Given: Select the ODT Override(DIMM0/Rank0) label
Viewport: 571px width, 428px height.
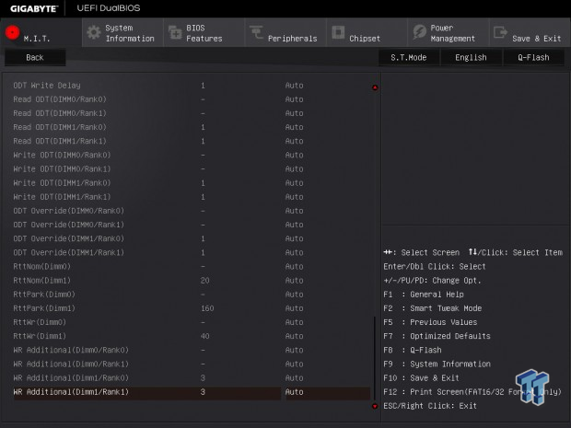Looking at the screenshot, I should coord(69,211).
